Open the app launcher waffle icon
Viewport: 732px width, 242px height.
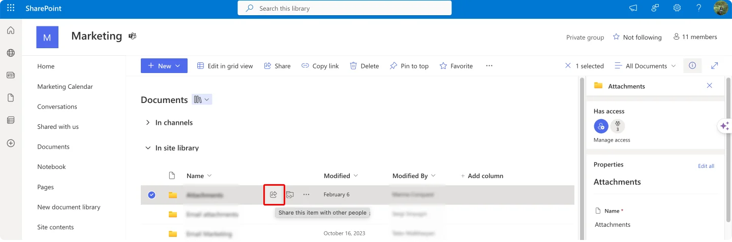(x=10, y=8)
